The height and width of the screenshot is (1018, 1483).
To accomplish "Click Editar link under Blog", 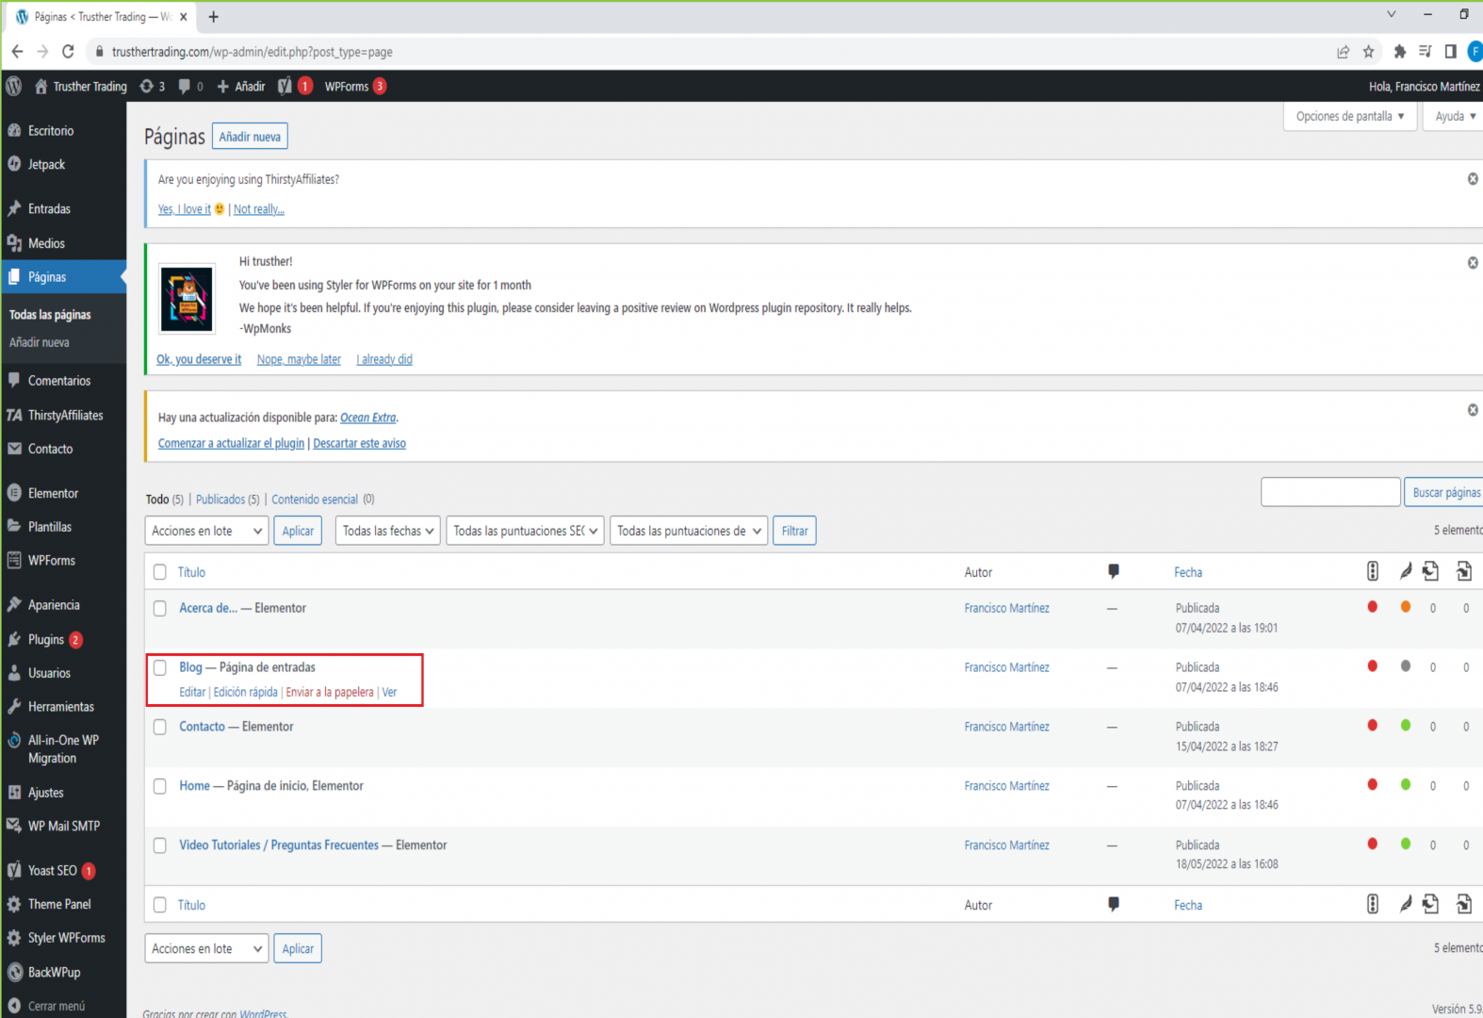I will 192,692.
